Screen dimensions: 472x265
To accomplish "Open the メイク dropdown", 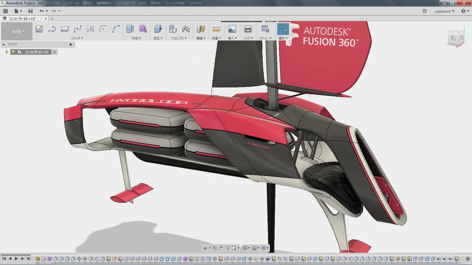I will [x=248, y=38].
